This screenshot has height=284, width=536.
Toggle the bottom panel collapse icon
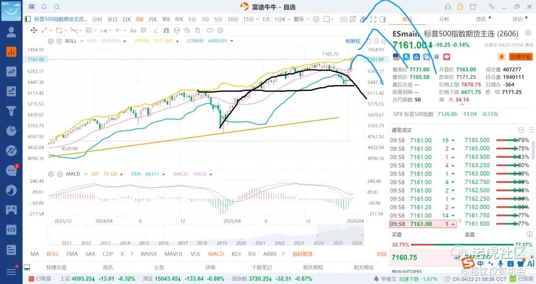click(x=27, y=267)
